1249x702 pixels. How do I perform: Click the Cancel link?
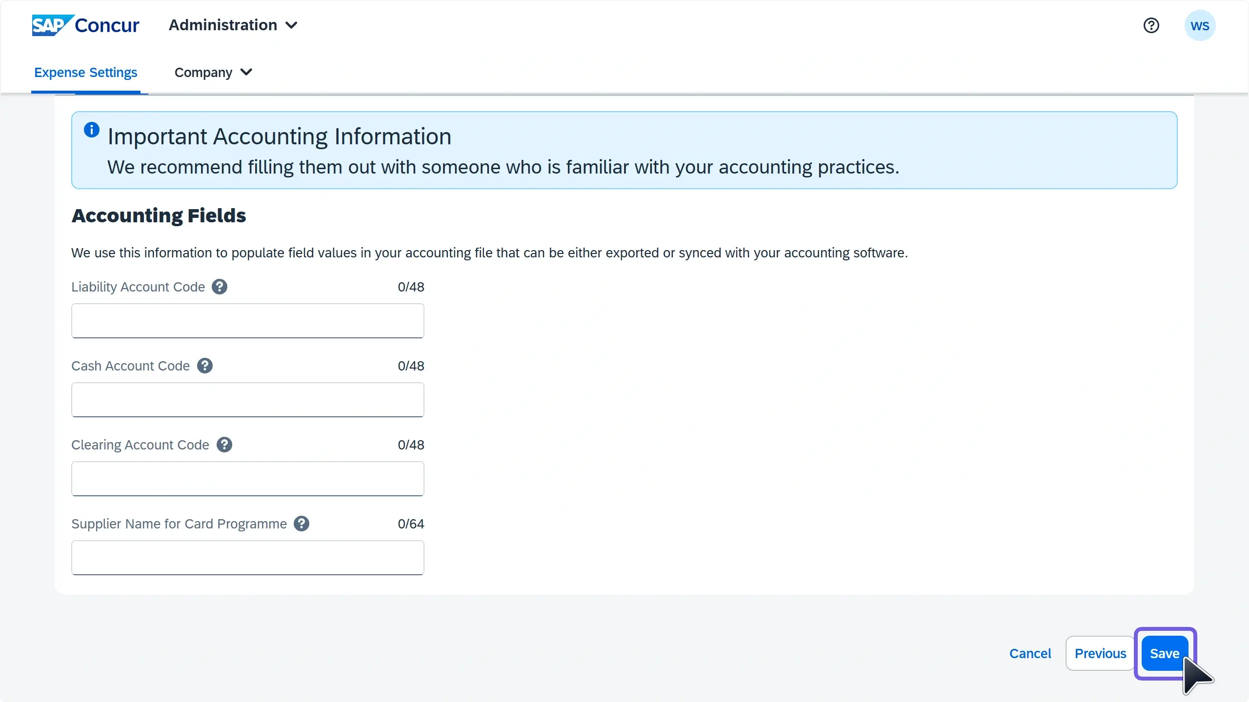1030,653
